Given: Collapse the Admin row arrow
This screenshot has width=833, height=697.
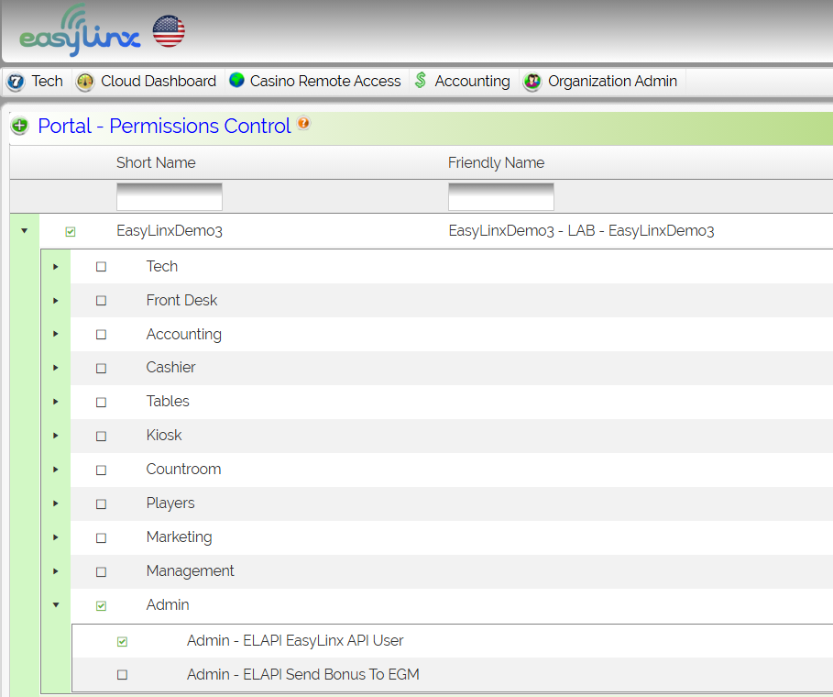Looking at the screenshot, I should click(x=56, y=605).
